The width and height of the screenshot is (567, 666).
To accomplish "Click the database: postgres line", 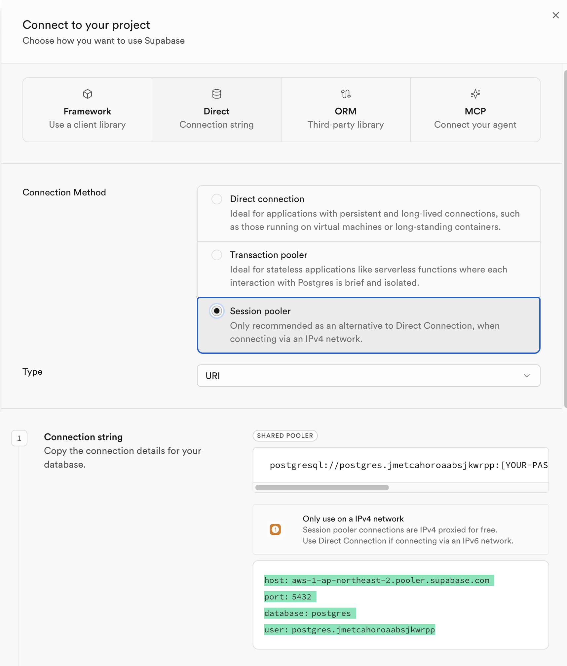I will pyautogui.click(x=310, y=613).
